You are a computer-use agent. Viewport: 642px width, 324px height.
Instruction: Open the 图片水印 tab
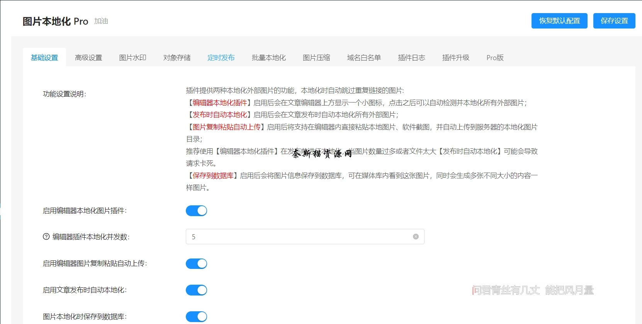[x=132, y=58]
